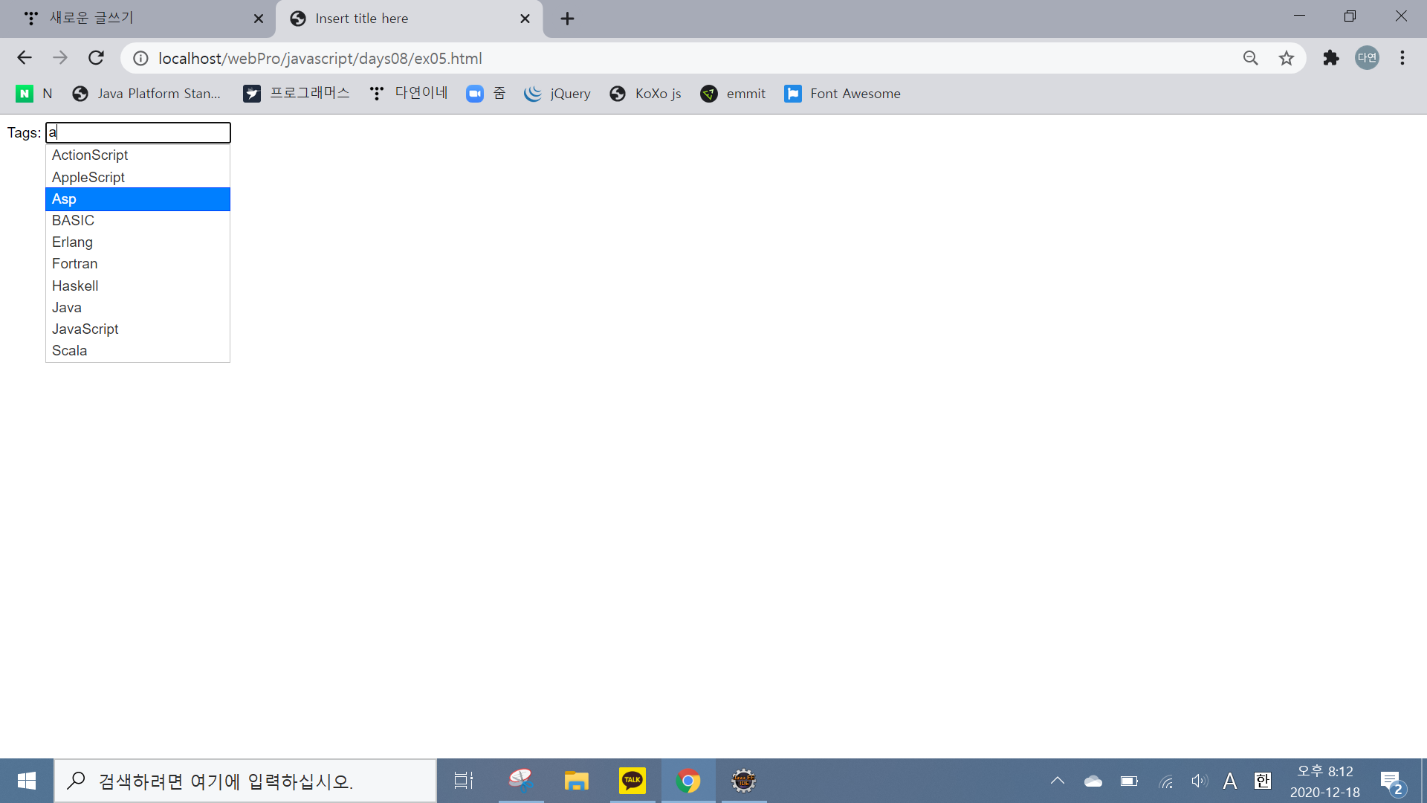Show hidden system tray icons
Viewport: 1427px width, 803px height.
point(1057,781)
